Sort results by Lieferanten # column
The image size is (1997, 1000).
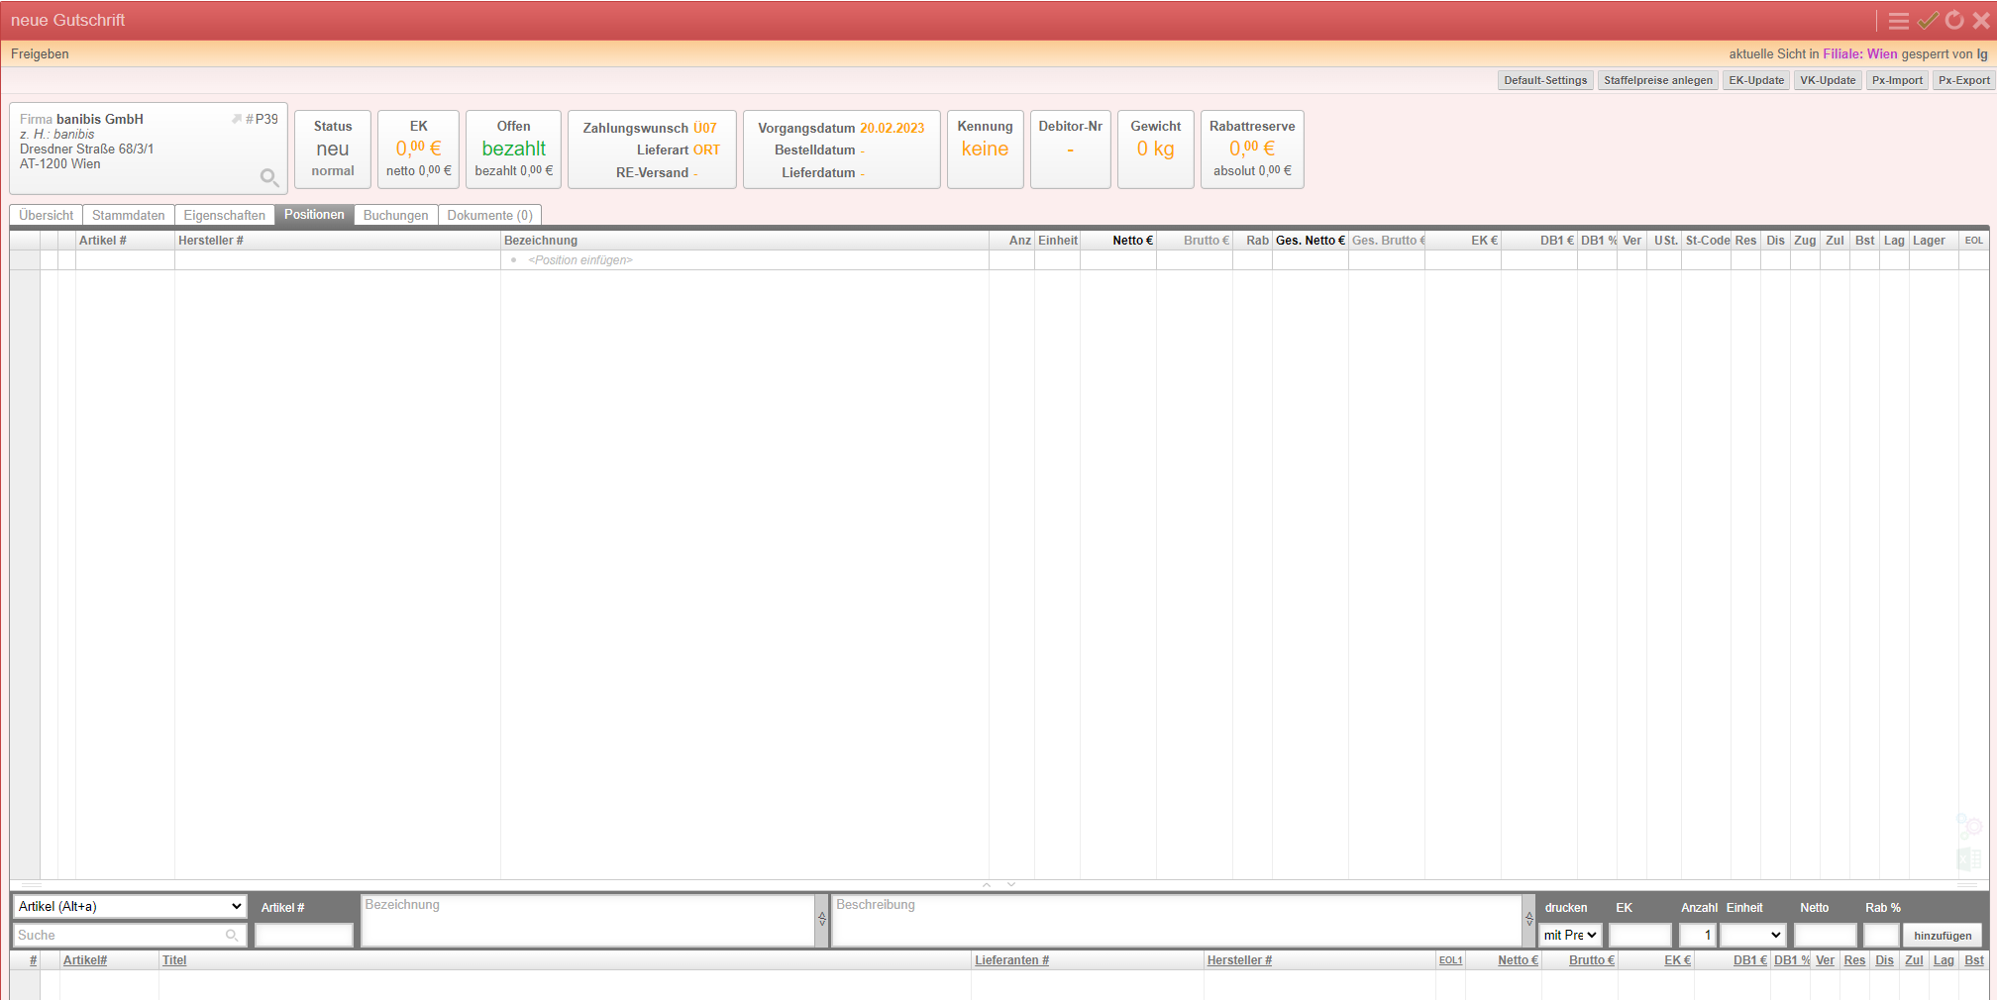(1011, 960)
